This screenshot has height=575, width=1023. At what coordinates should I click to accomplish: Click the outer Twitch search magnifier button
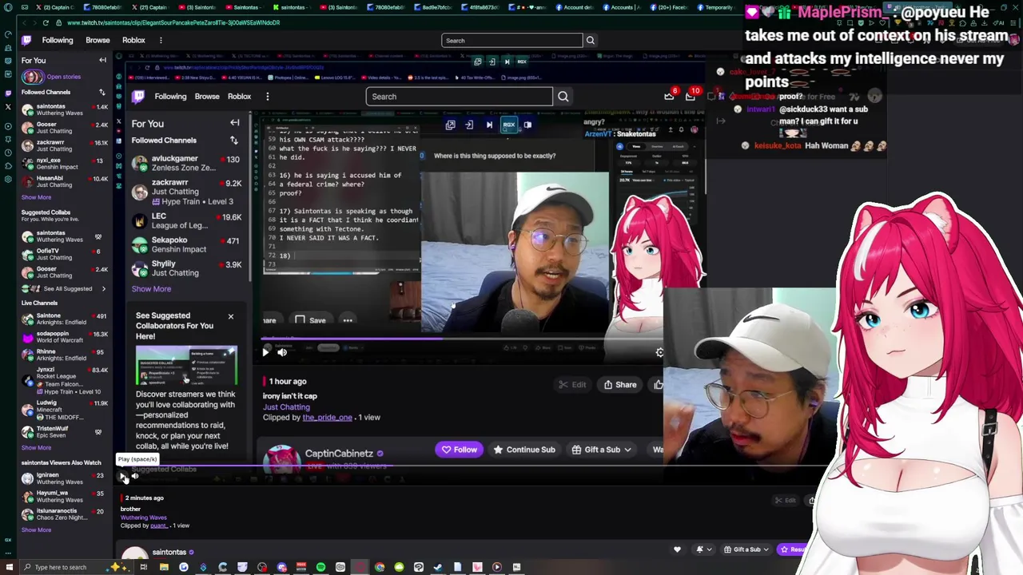[x=591, y=40]
